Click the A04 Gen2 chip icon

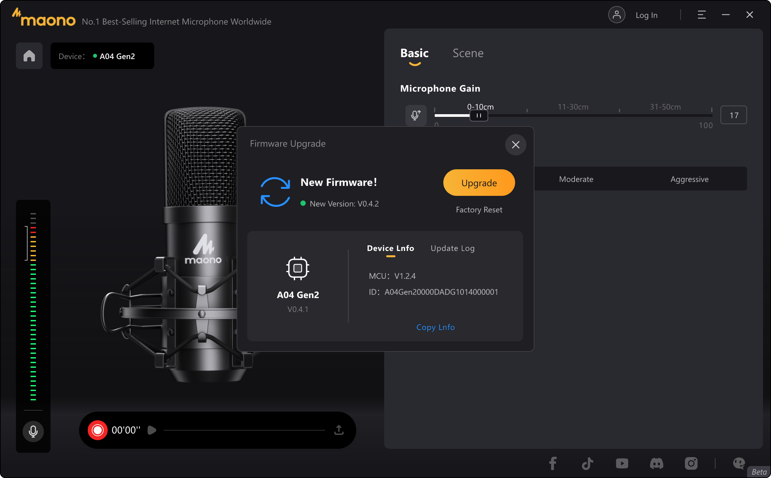click(x=298, y=268)
